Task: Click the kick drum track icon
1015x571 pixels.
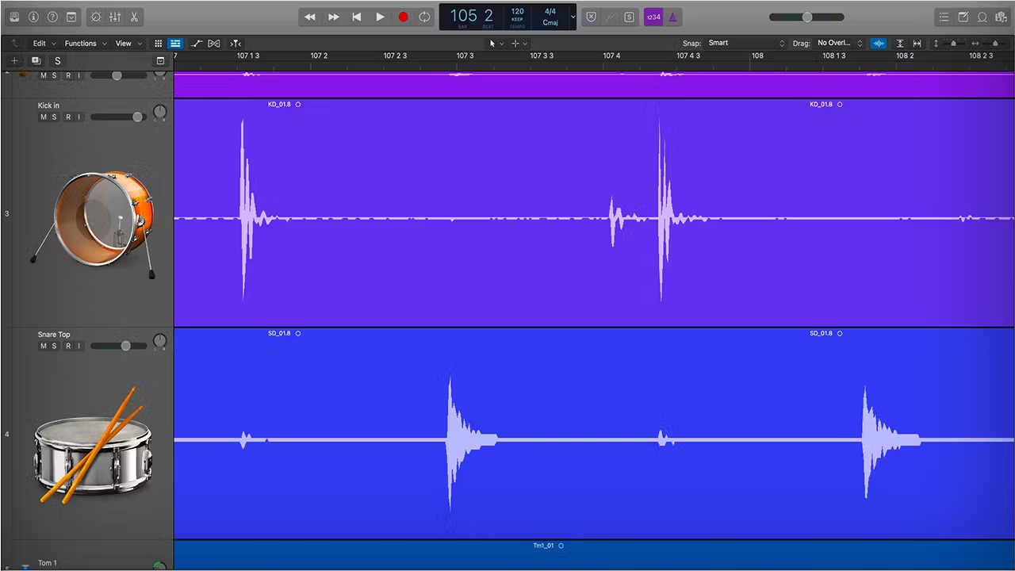Action: pos(94,225)
